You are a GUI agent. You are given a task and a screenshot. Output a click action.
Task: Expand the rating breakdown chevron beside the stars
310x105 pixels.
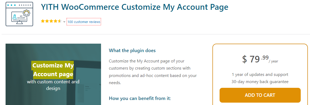click(x=64, y=22)
